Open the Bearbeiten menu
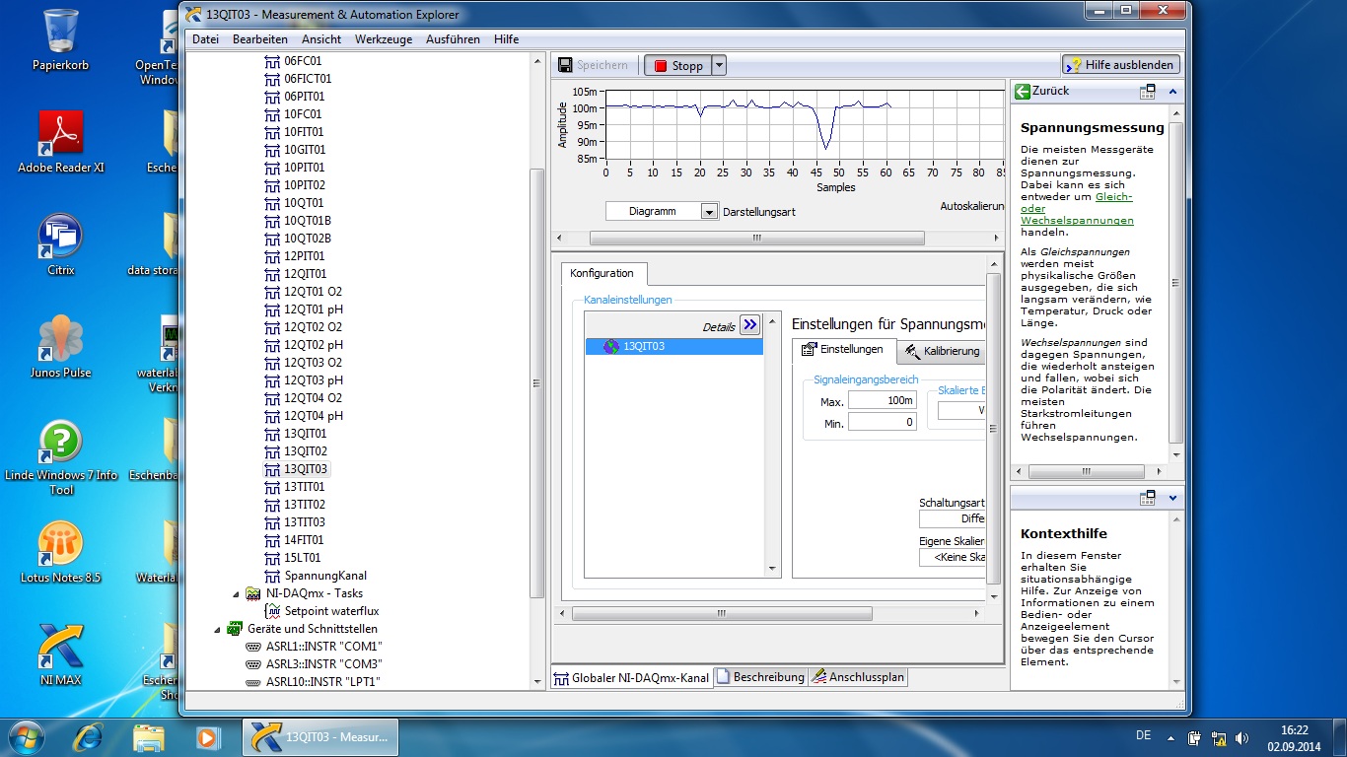 [x=260, y=39]
